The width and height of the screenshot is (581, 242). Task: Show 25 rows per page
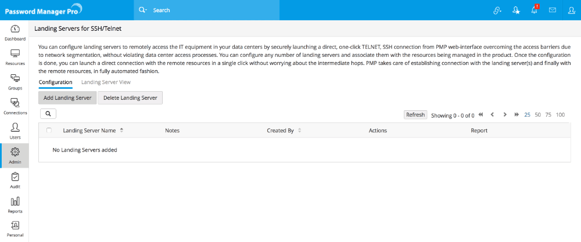point(528,115)
